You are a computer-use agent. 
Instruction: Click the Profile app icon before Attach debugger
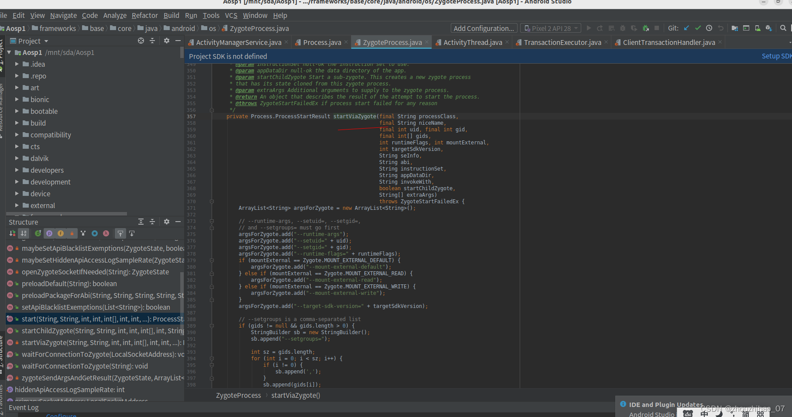click(x=634, y=28)
